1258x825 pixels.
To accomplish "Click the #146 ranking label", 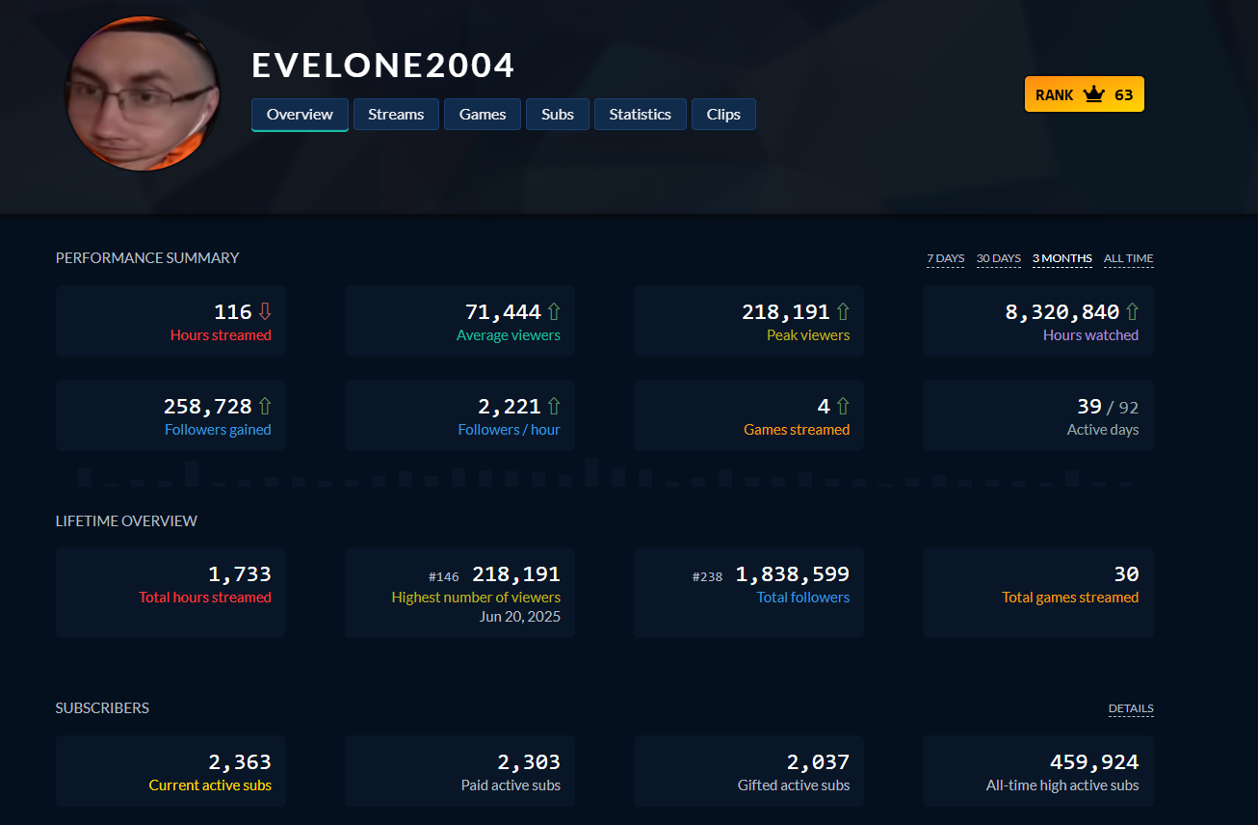I will 444,576.
